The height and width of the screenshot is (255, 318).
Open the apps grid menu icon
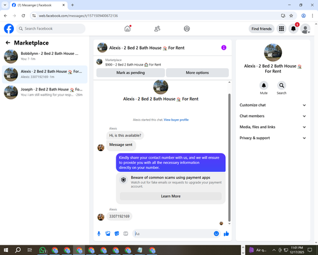tap(281, 29)
